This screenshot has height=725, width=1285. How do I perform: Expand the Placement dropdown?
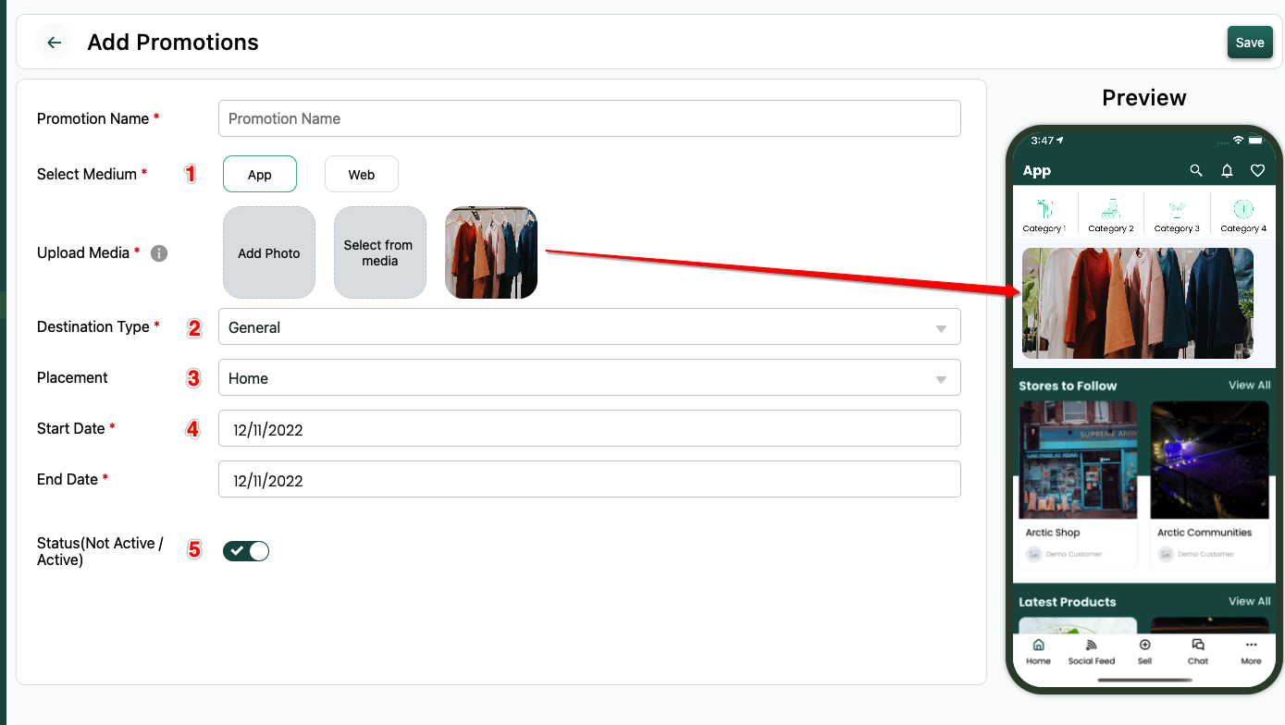click(589, 378)
